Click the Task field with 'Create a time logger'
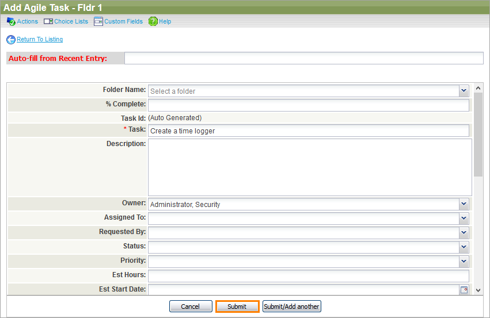 coord(309,131)
